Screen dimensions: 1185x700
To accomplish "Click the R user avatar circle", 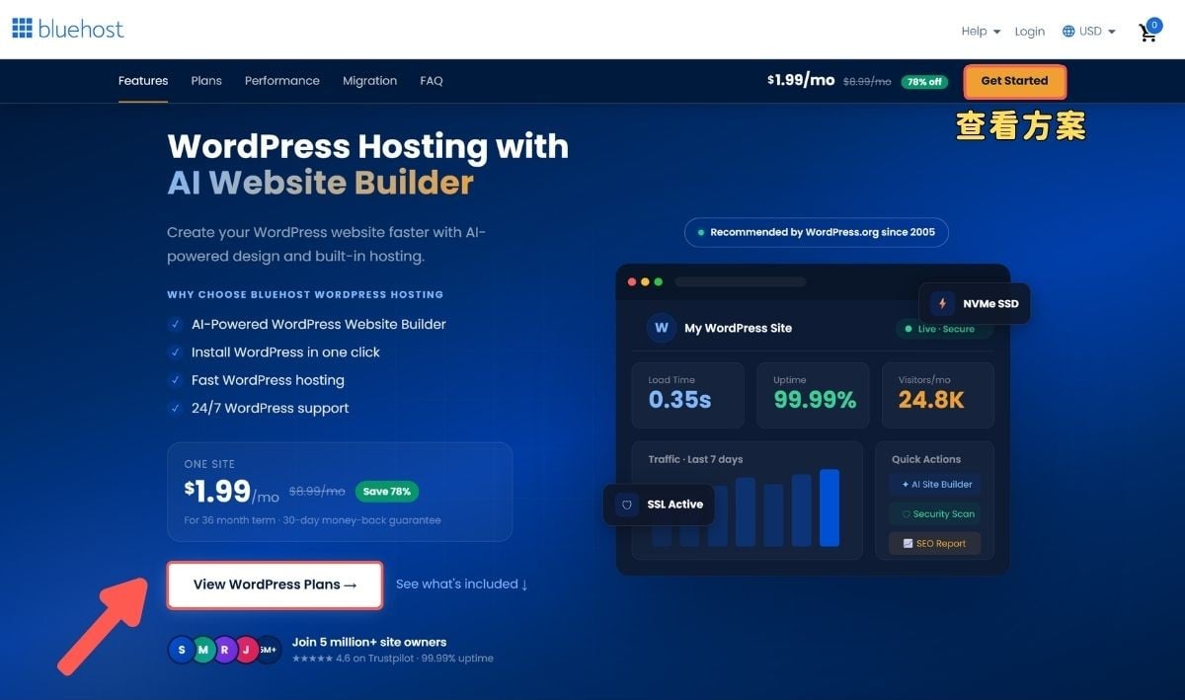I will pos(225,649).
